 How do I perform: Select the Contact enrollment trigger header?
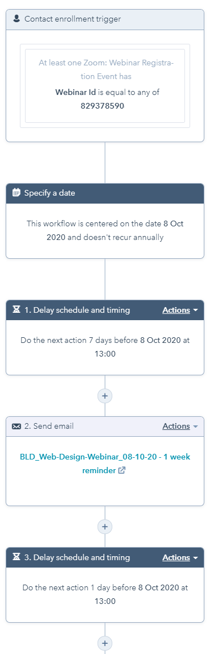(x=105, y=19)
